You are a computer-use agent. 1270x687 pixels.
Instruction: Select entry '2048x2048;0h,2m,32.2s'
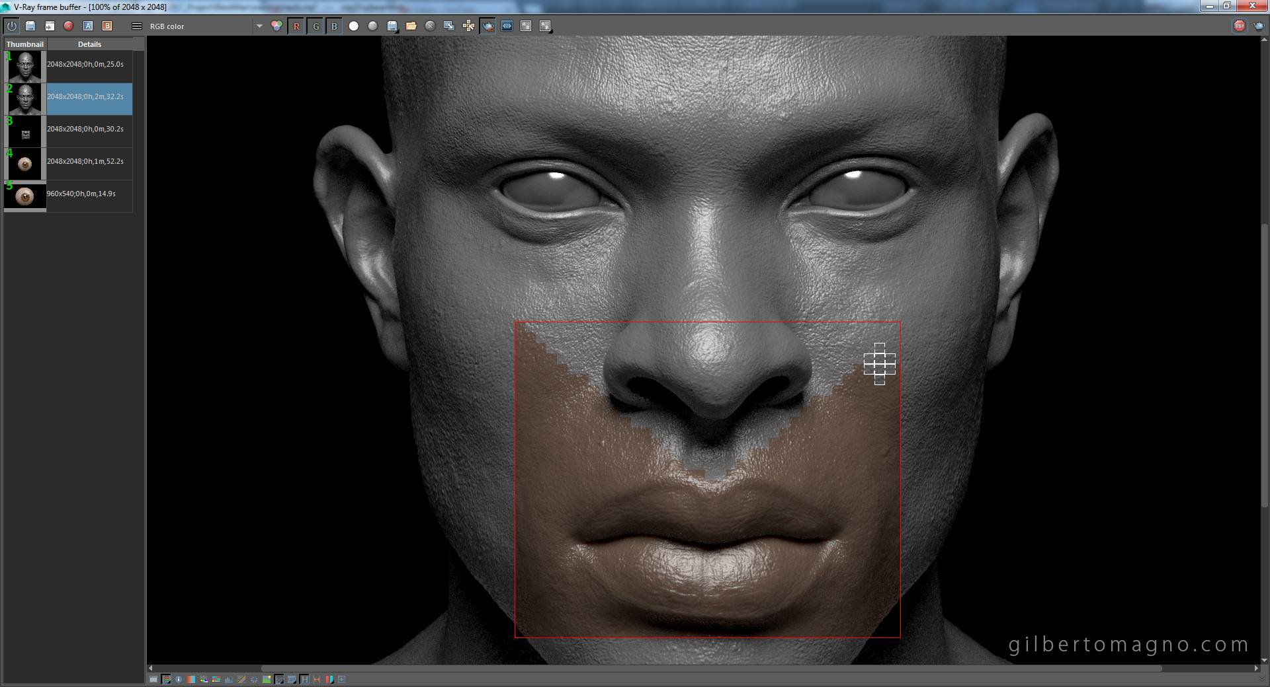point(89,98)
